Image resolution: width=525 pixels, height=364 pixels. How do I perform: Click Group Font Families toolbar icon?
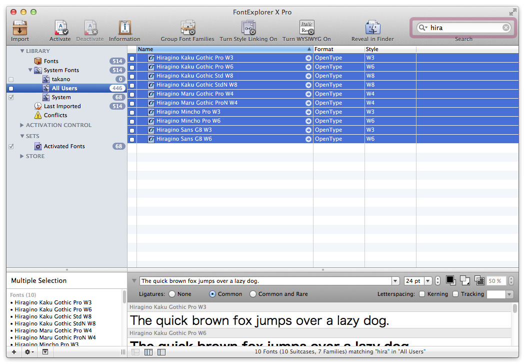188,28
